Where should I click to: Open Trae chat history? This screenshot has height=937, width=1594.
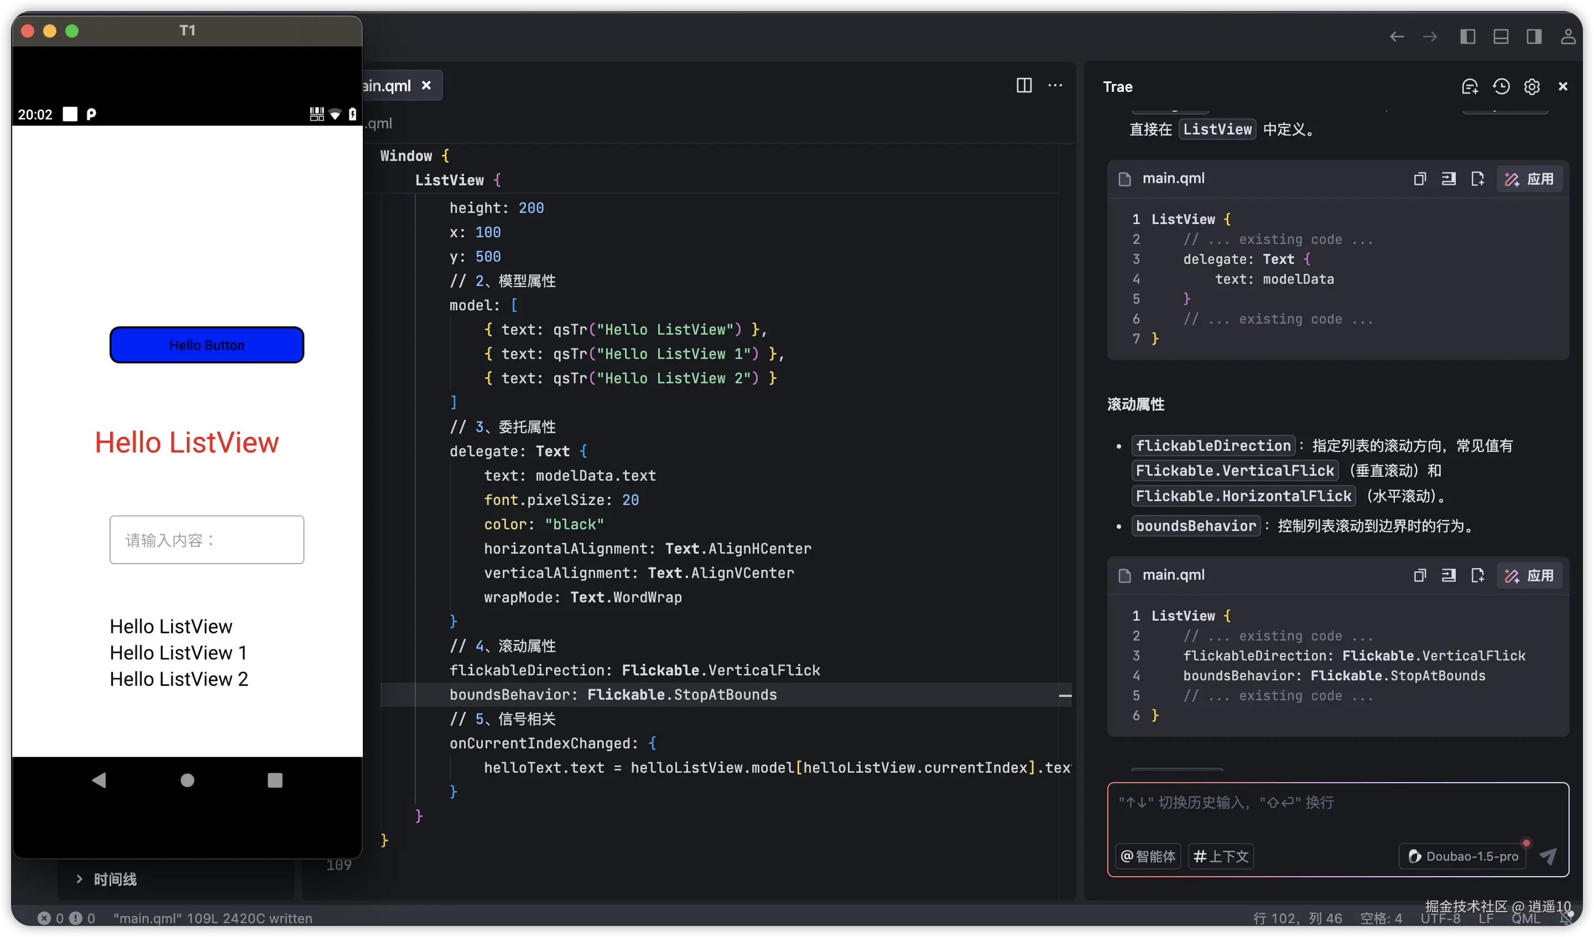tap(1501, 87)
